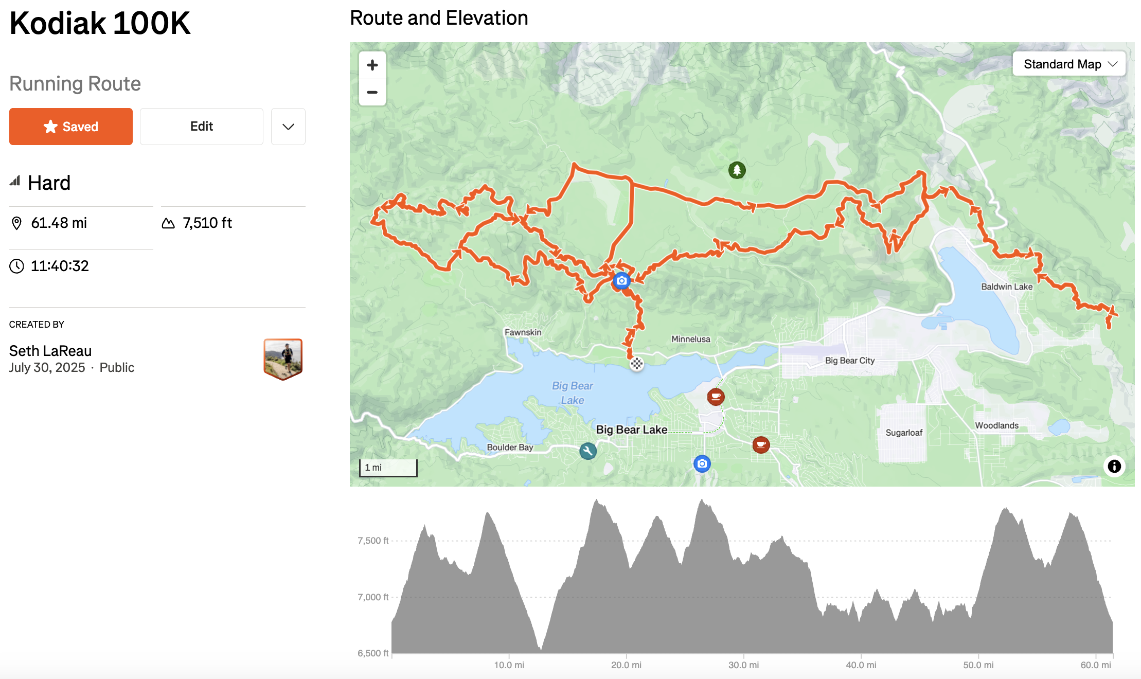This screenshot has height=679, width=1141.
Task: Toggle the Saved state of this route
Action: point(70,127)
